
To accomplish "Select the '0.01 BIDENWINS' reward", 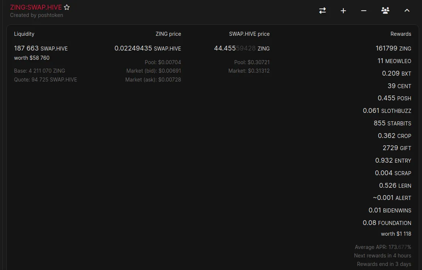I will click(x=390, y=210).
